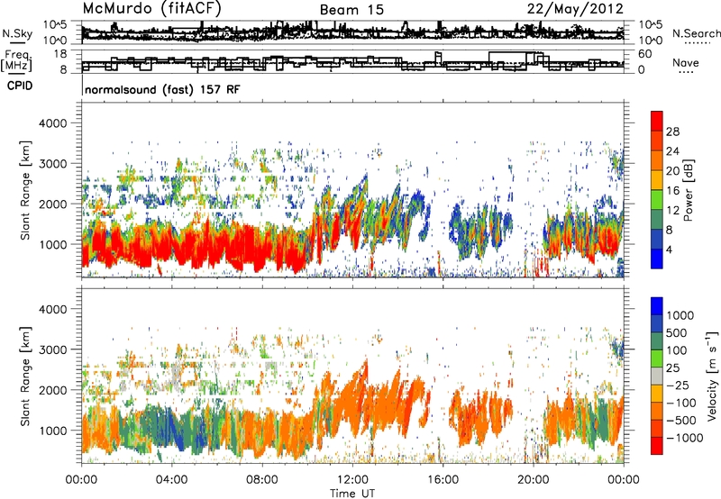Viewport: 721px width, 499px height.
Task: Click the Power [dB] colorbar label
Action: (x=688, y=190)
